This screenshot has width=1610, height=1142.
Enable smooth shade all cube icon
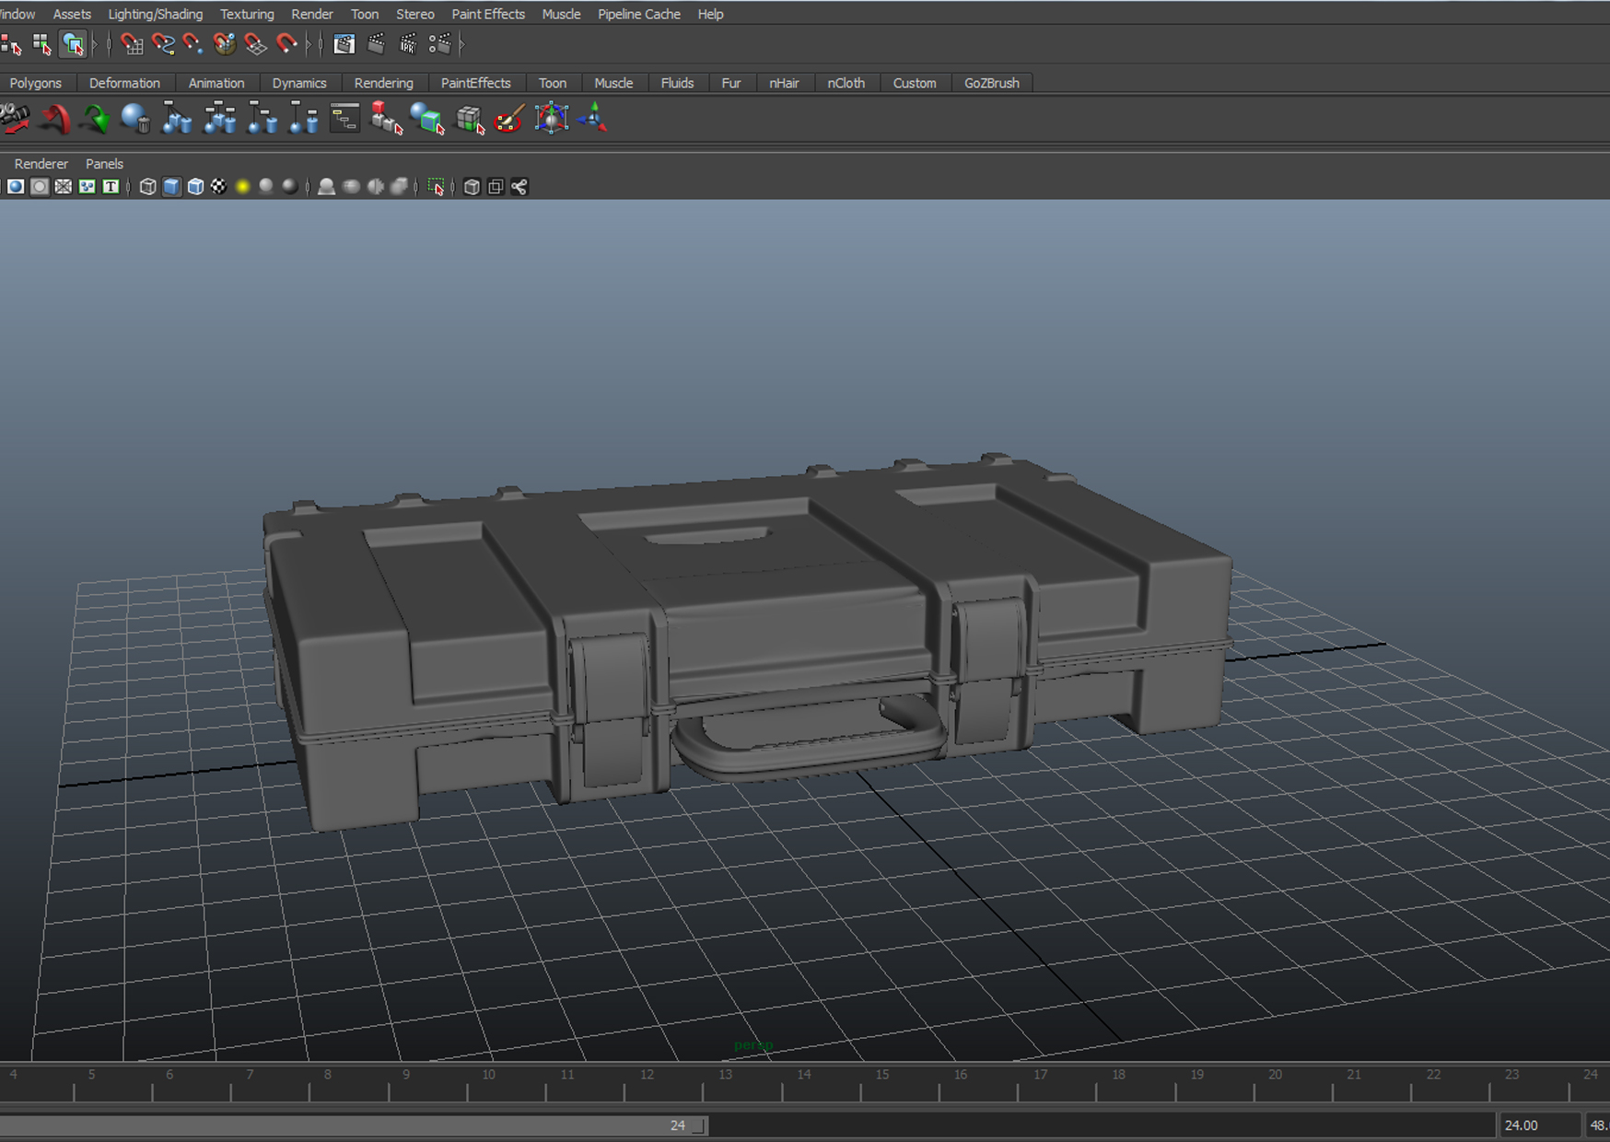tap(172, 186)
